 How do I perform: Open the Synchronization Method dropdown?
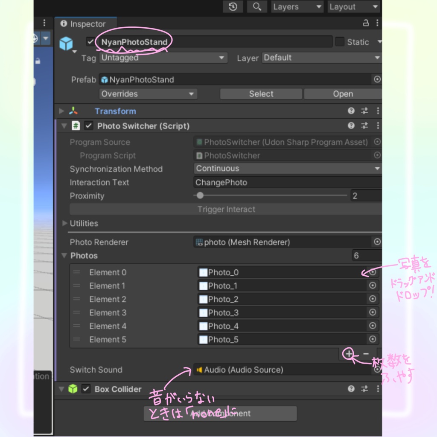286,169
